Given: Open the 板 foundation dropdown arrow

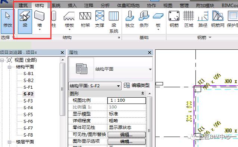Looking at the screenshot, I should tap(158, 30).
